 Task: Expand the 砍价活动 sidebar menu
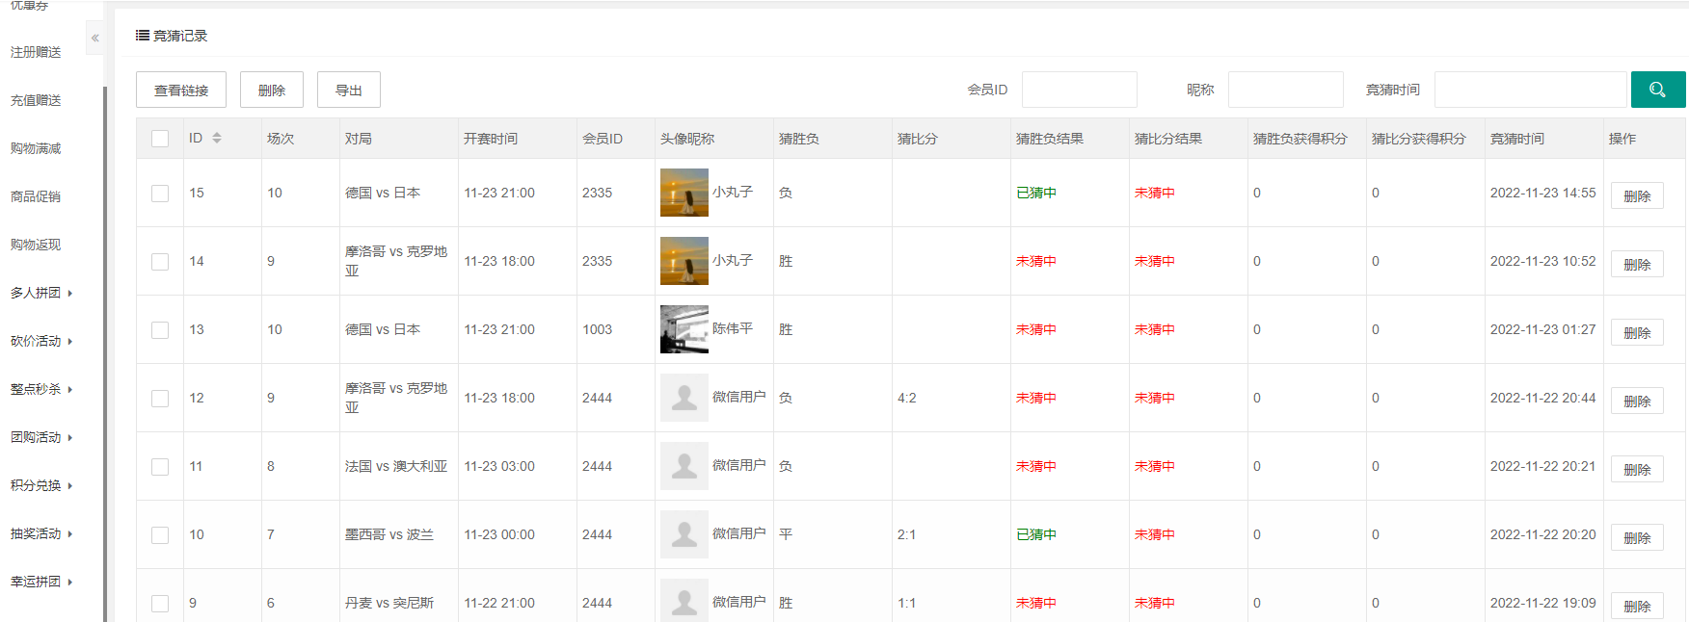41,341
